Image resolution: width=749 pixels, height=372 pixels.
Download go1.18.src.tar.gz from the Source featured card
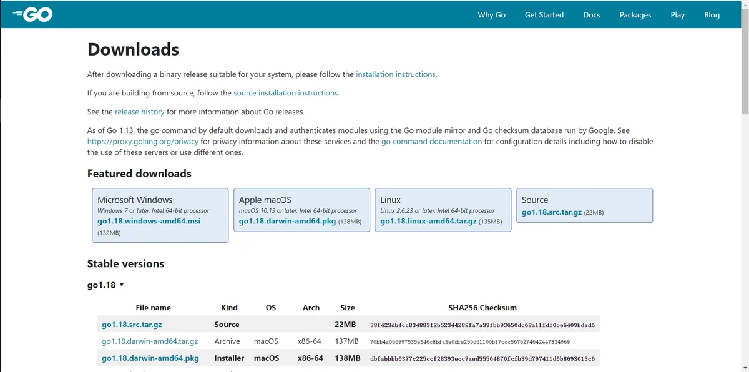pos(552,212)
